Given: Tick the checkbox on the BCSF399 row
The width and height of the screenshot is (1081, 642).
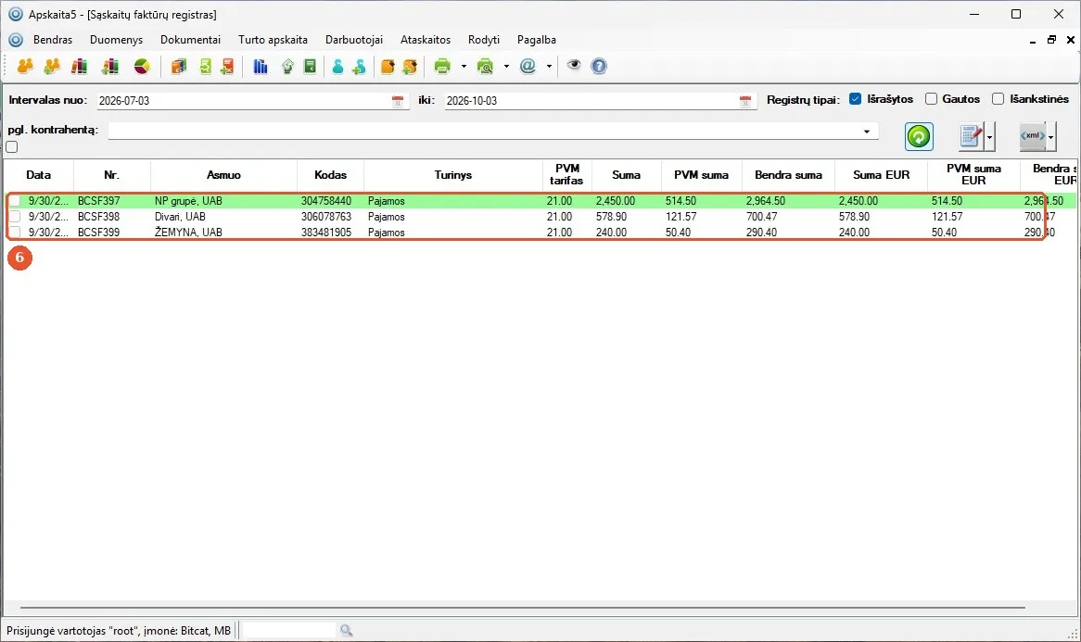Looking at the screenshot, I should click(15, 233).
